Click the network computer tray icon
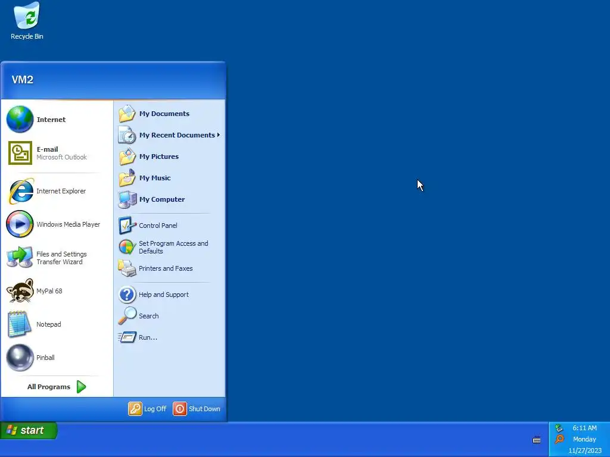 click(x=559, y=428)
